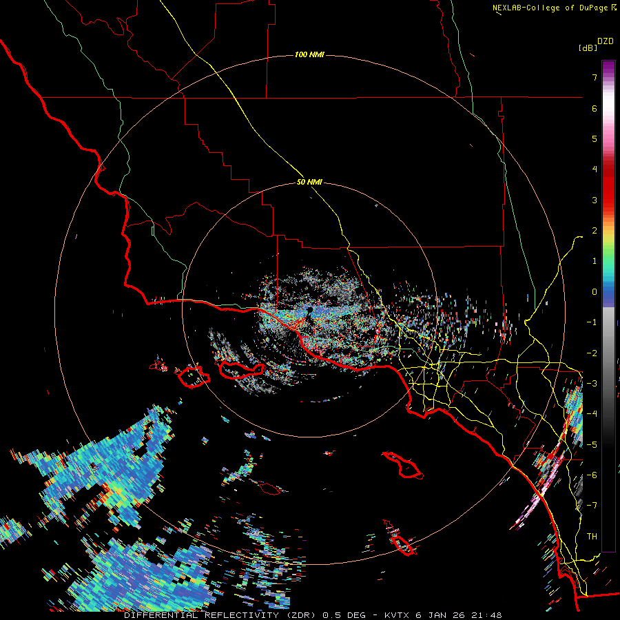Select the -2 dB scale value
The height and width of the screenshot is (620, 620).
point(592,353)
